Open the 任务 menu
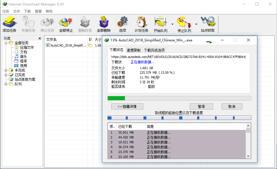Screen dimensions: 277x169 pos(6,11)
